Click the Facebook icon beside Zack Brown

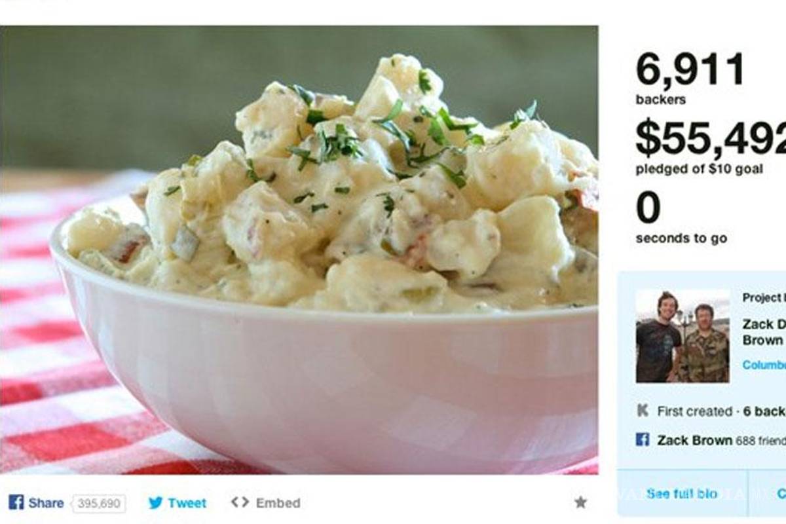tap(643, 440)
